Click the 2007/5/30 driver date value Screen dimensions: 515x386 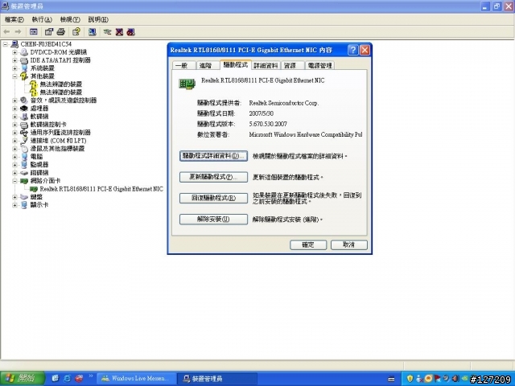(x=261, y=113)
